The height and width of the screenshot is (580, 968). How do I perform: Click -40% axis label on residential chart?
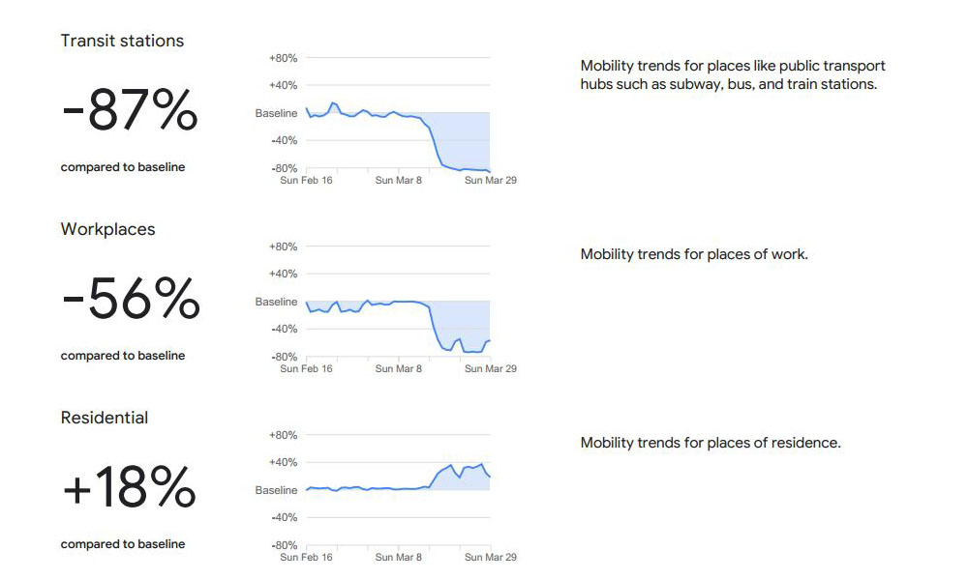(284, 518)
